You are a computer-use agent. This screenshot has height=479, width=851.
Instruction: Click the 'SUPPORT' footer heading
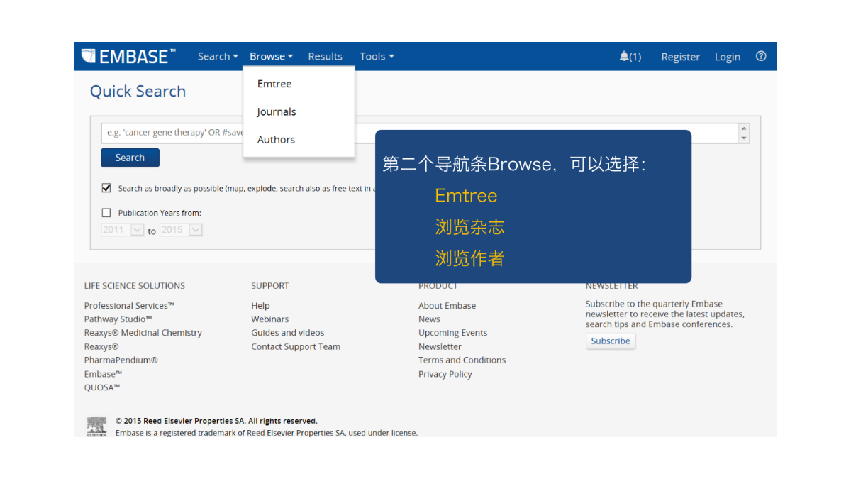pyautogui.click(x=269, y=285)
